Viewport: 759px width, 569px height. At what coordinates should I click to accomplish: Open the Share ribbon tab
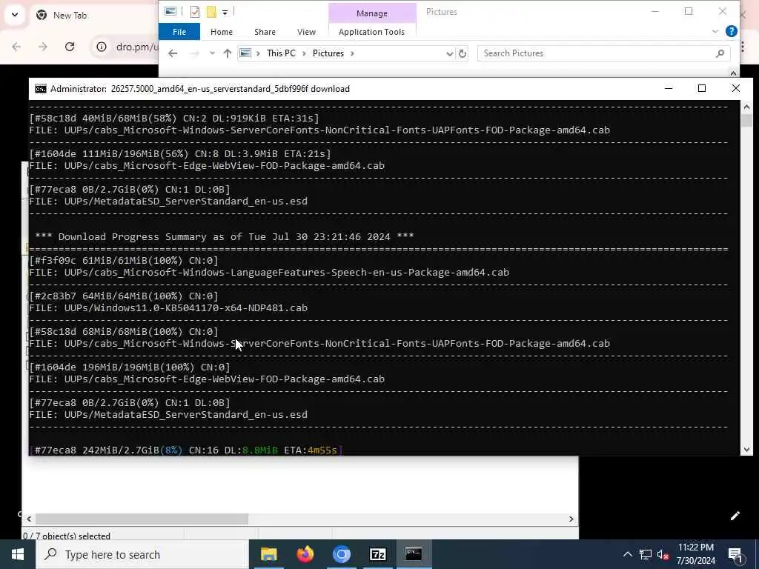[x=265, y=32]
